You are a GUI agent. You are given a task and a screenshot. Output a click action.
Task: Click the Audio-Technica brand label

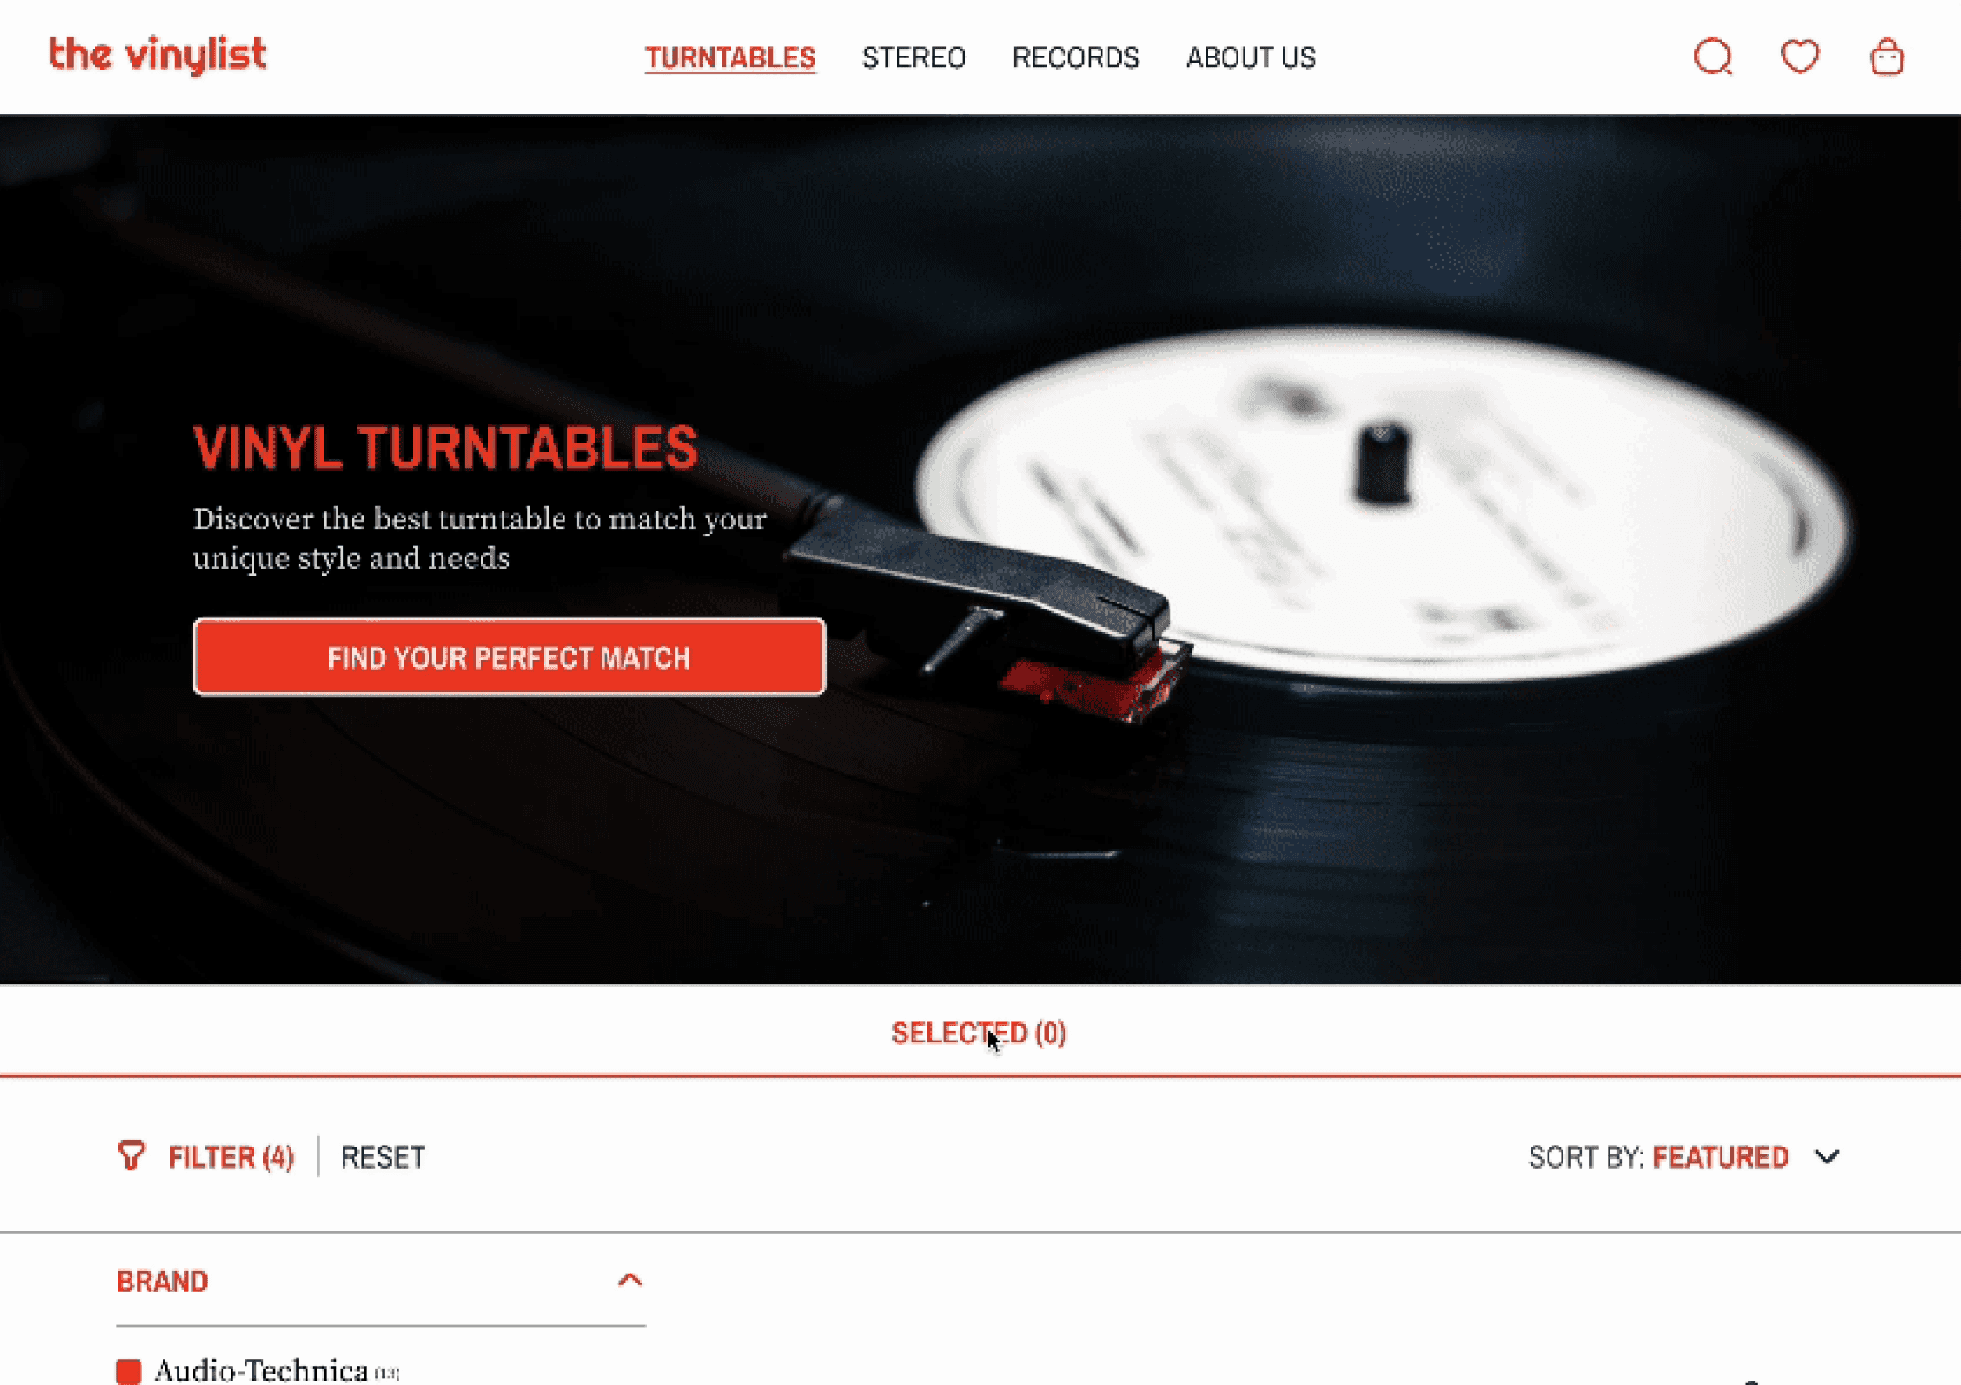[261, 1371]
